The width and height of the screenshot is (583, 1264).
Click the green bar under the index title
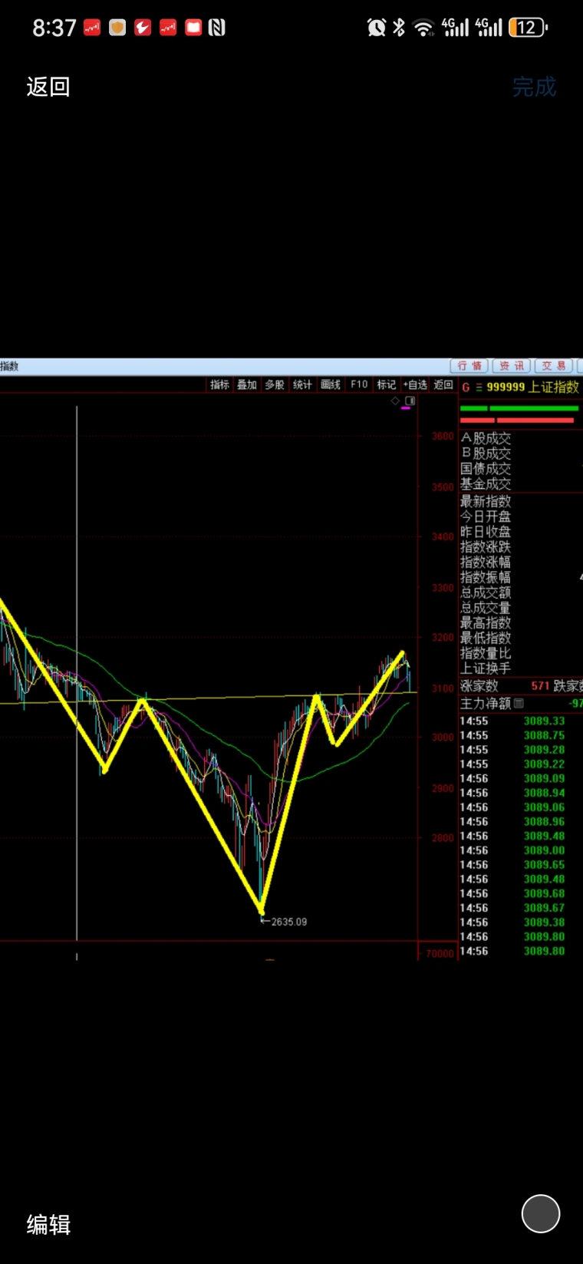click(x=519, y=408)
